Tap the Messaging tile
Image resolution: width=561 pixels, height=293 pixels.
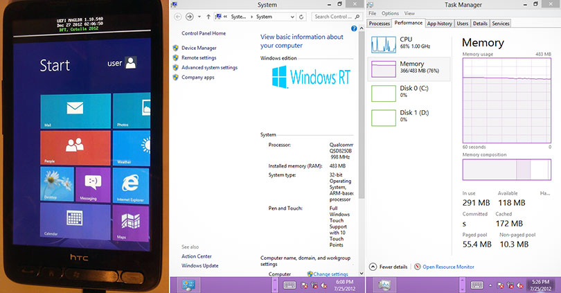(x=92, y=183)
